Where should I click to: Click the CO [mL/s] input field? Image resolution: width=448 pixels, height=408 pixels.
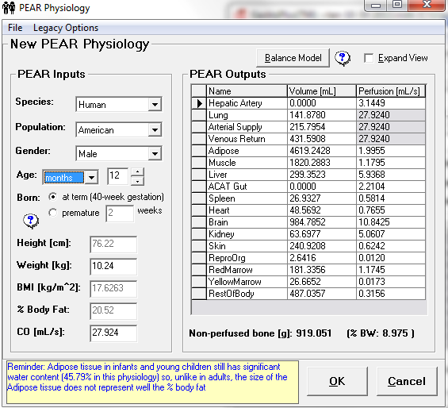(x=113, y=333)
